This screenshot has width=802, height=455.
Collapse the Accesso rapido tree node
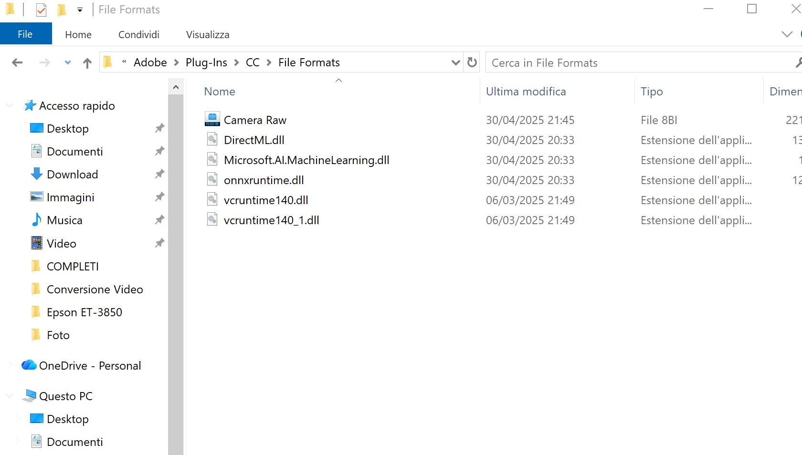(x=9, y=105)
